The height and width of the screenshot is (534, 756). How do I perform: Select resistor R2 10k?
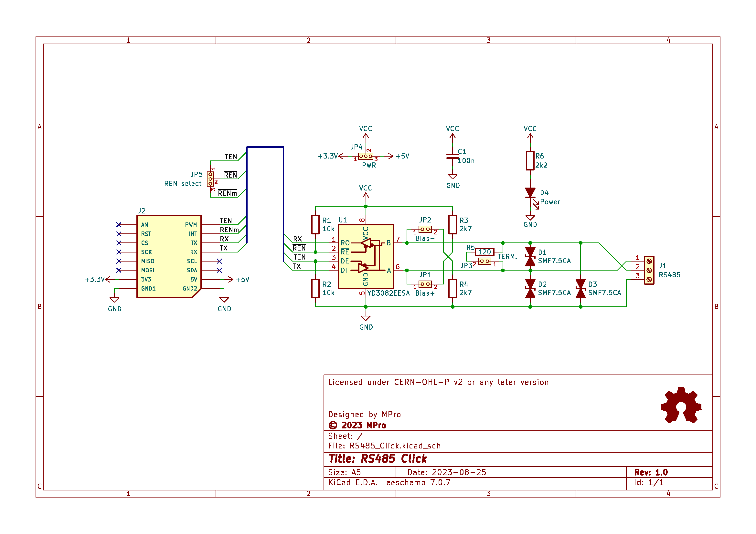click(x=315, y=289)
